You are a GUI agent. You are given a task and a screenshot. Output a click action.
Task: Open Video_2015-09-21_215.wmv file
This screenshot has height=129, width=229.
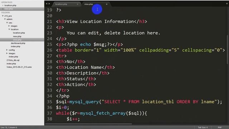[19, 67]
